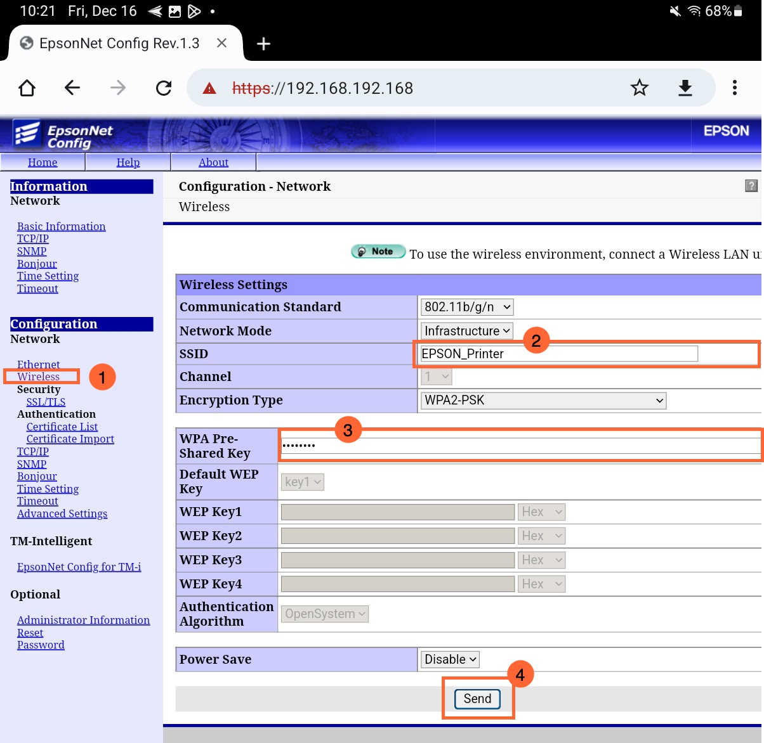The height and width of the screenshot is (743, 764).
Task: Open the Power Save dropdown
Action: [x=450, y=659]
